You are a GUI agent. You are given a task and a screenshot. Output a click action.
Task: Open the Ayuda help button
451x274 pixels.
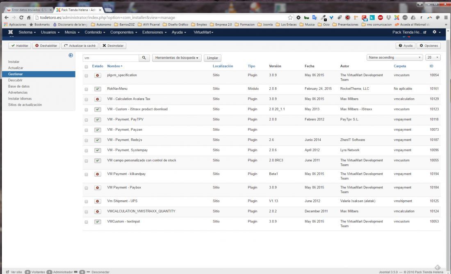tap(405, 46)
